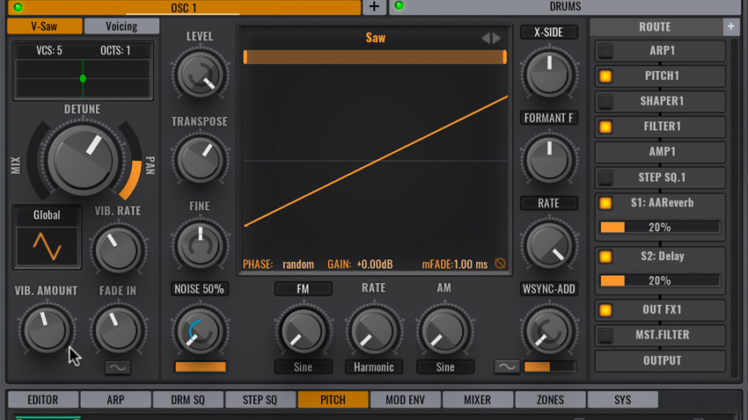This screenshot has height=420, width=748.
Task: Switch to the EDITOR tab
Action: (43, 400)
